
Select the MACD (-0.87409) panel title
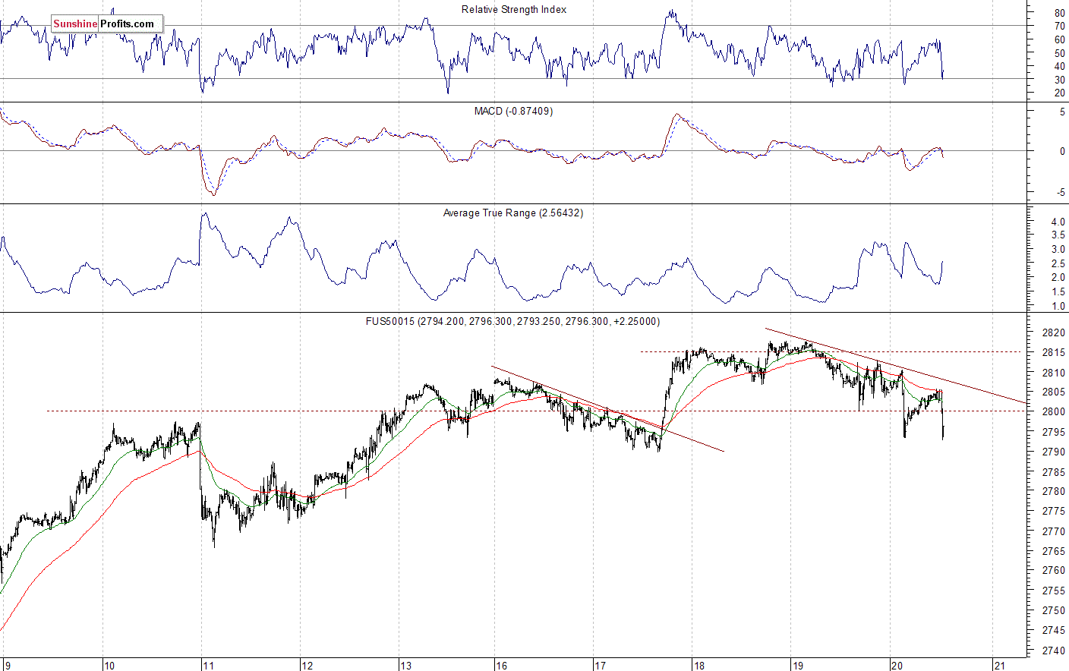click(514, 111)
